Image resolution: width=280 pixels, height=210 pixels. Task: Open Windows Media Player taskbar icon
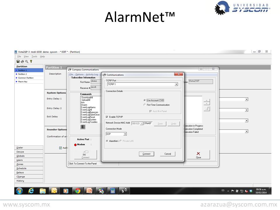coord(66,191)
